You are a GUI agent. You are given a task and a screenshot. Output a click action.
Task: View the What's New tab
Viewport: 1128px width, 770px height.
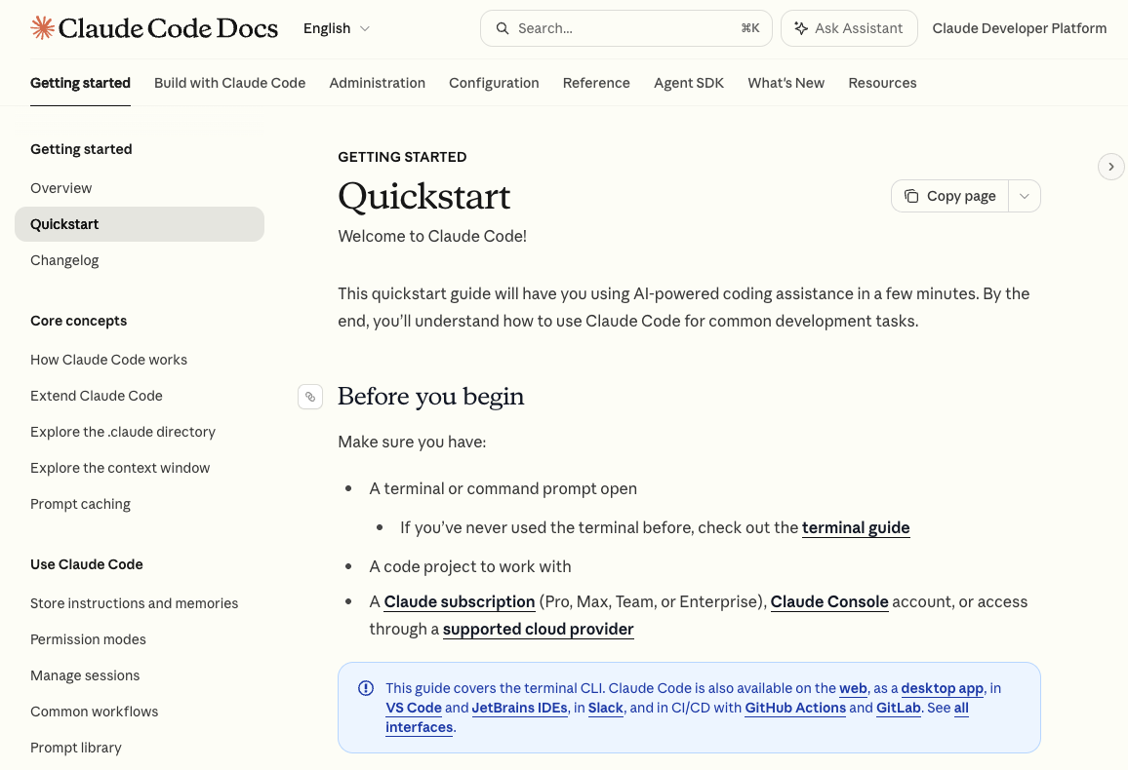pos(786,83)
